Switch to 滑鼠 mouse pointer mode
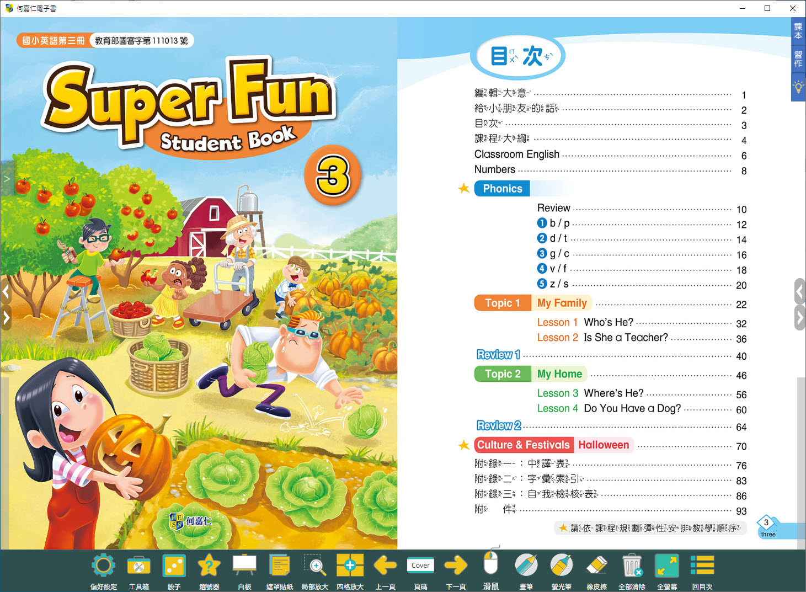Viewport: 806px width, 592px height. (491, 564)
